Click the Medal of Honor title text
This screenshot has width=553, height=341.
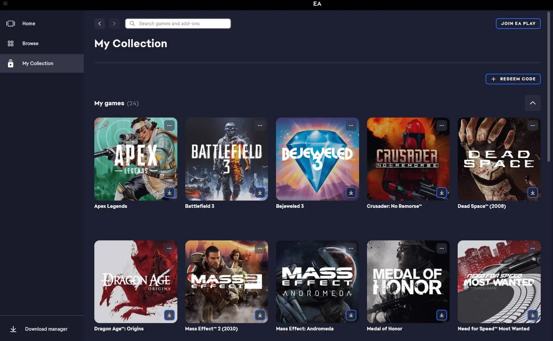point(385,329)
